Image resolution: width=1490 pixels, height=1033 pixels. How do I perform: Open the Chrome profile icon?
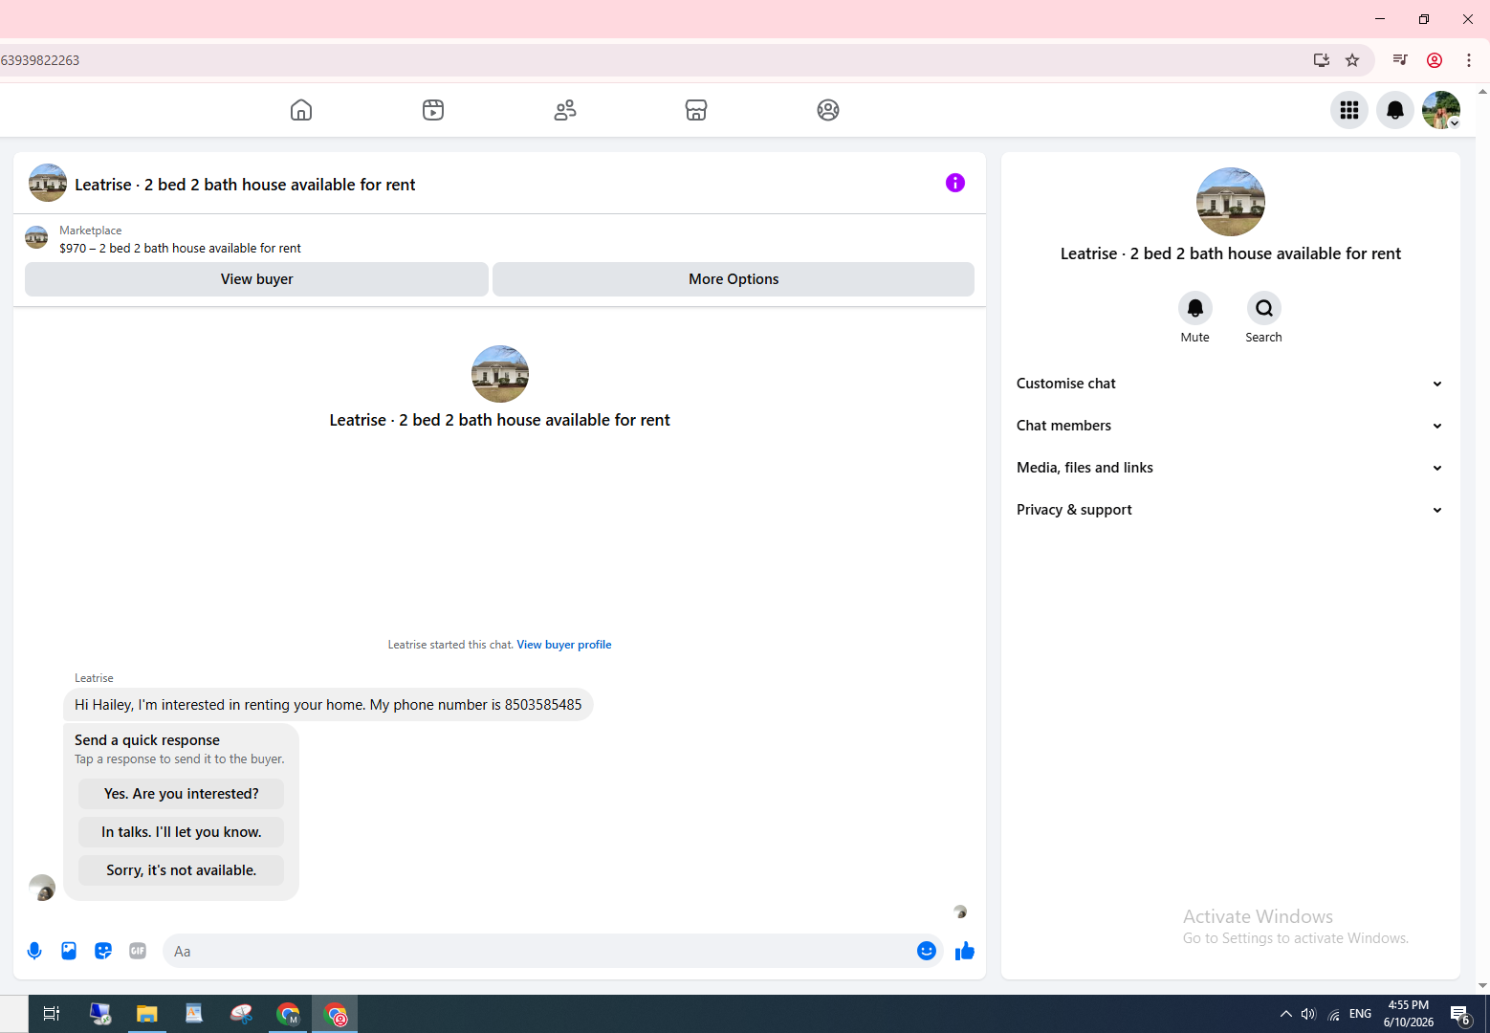coord(1435,60)
